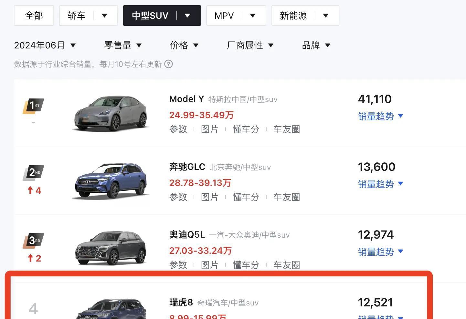Open the 新能源 tab dropdown arrow

point(326,15)
